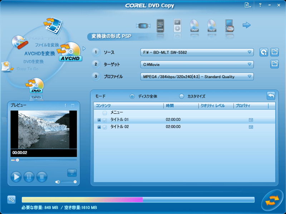Select DVDを変換 in the wheel menu
286x214 pixels.
33,62
